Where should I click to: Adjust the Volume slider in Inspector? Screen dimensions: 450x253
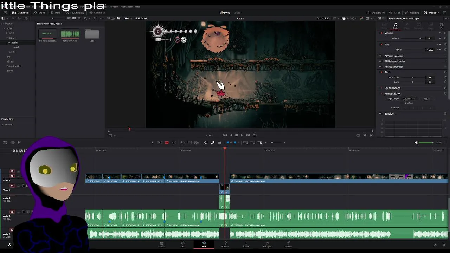420,38
